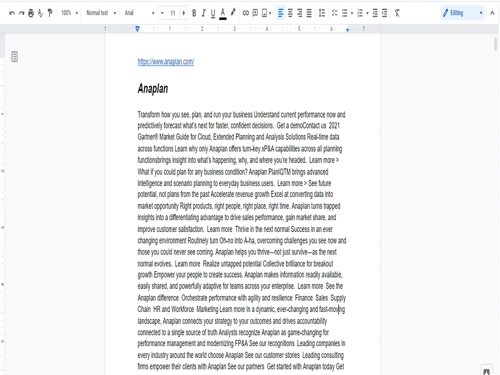The width and height of the screenshot is (500, 375).
Task: Click the font size field showing 11
Action: tap(173, 13)
